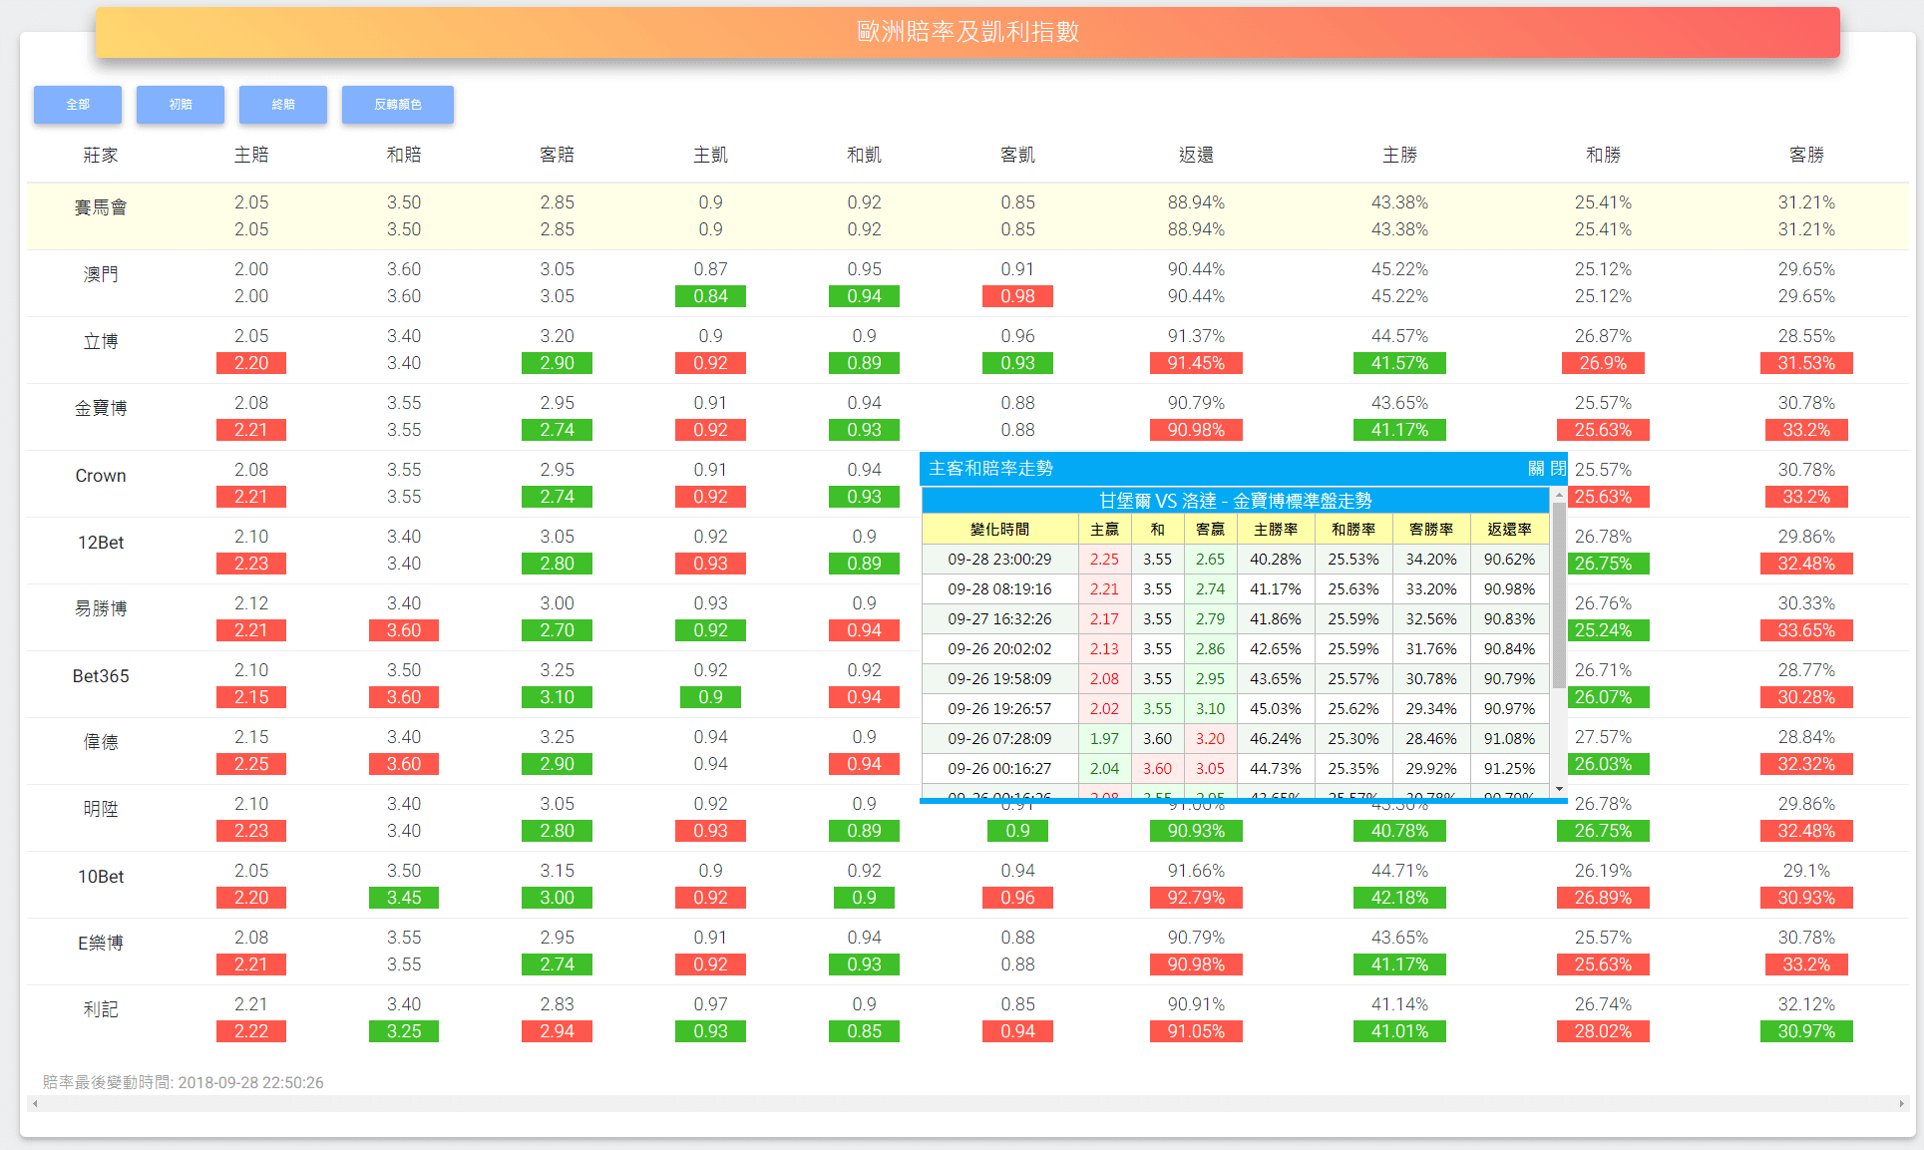Click the 返還 column header

[x=1196, y=155]
